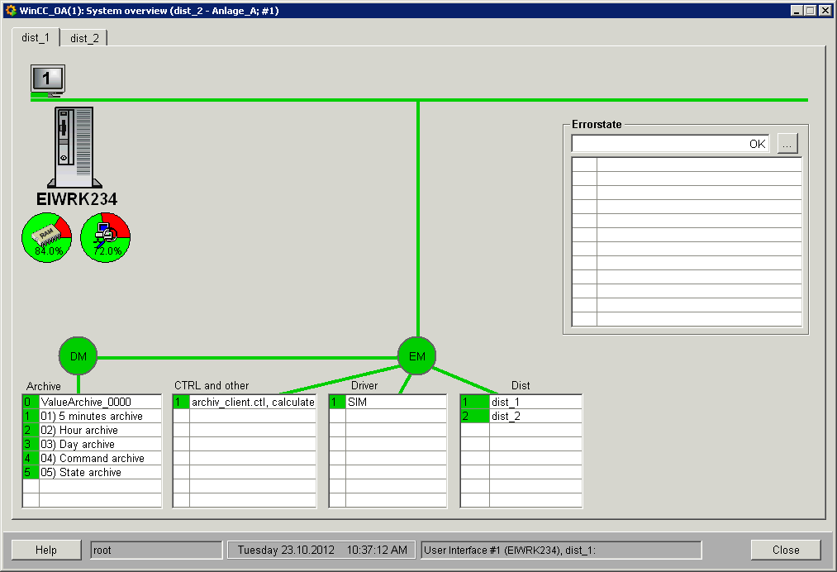Switch to the dist_2 tab
Screen dimensions: 837x572
coord(84,38)
